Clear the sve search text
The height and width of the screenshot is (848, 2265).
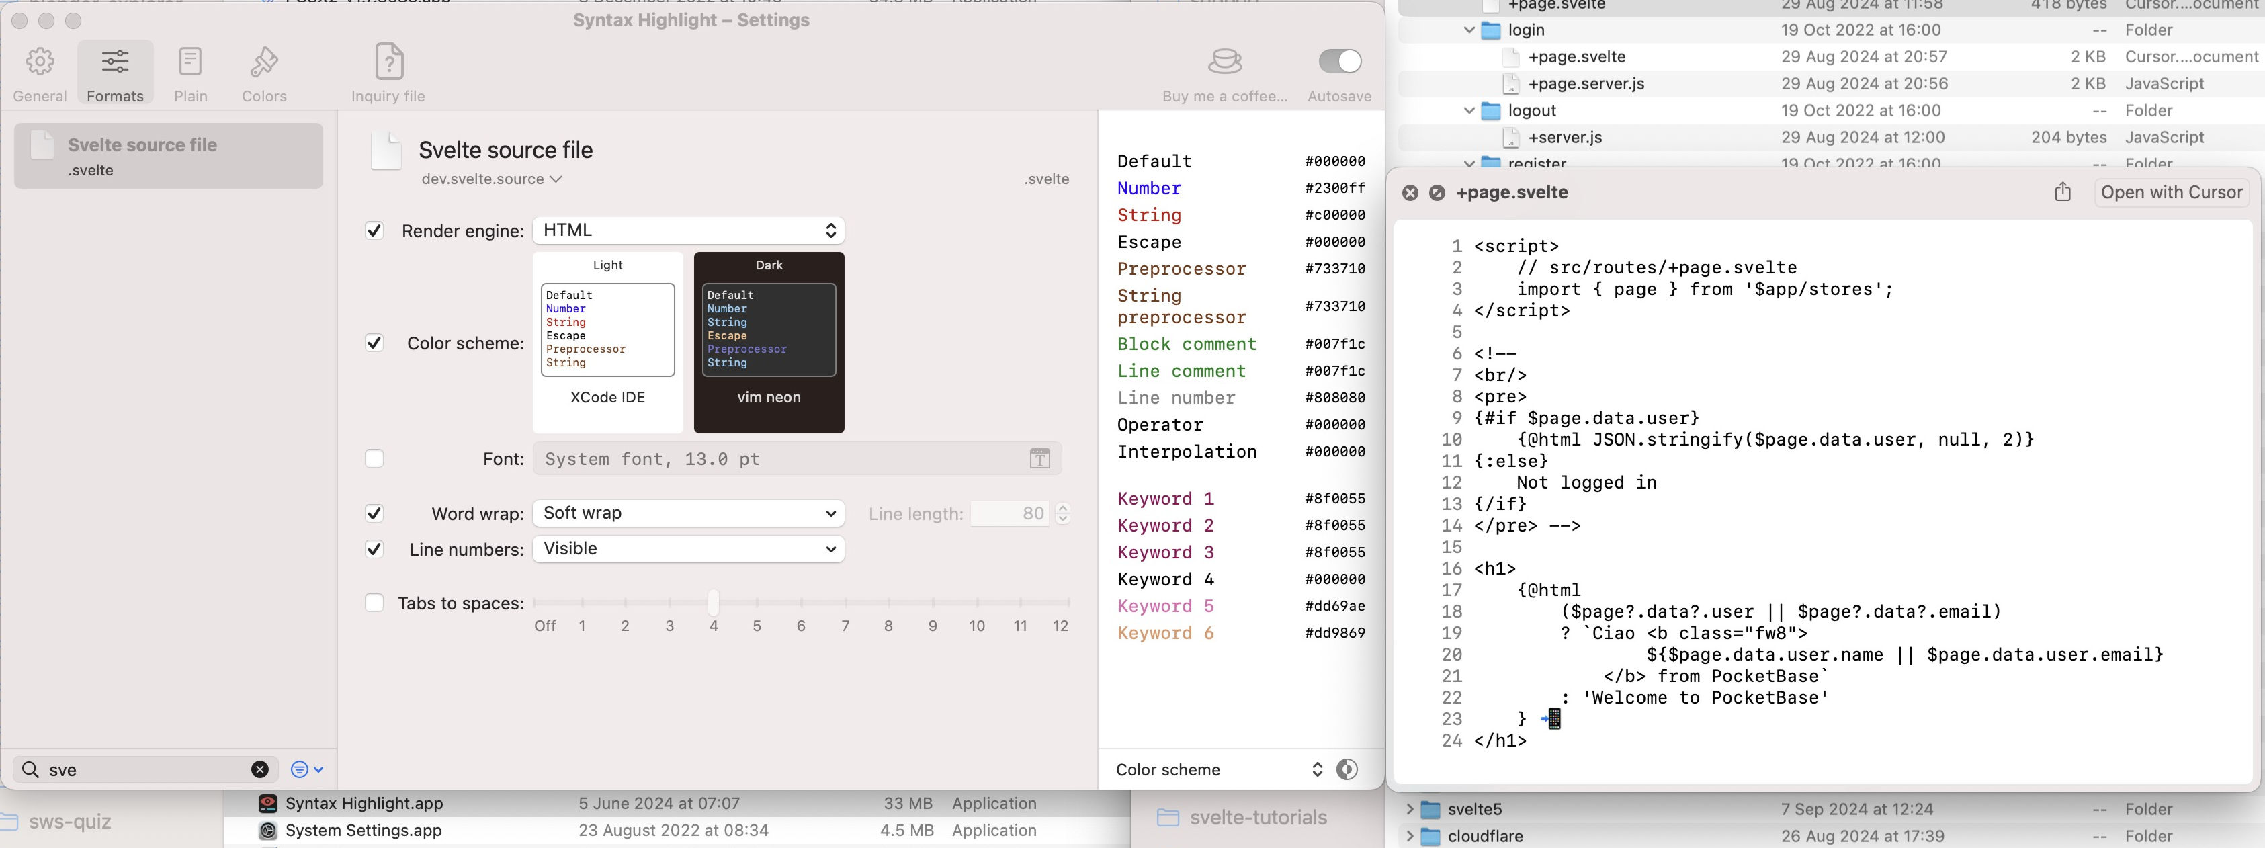pyautogui.click(x=259, y=769)
